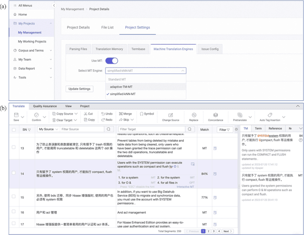Viewport: 304px width, 235px height.
Task: Click the Change Source icon
Action: click(171, 115)
